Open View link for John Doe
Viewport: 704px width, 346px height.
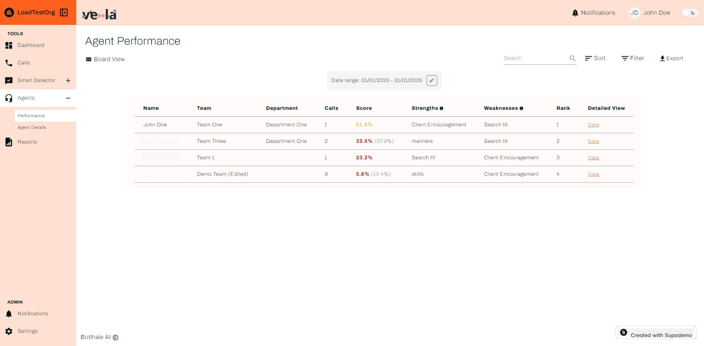pos(593,125)
